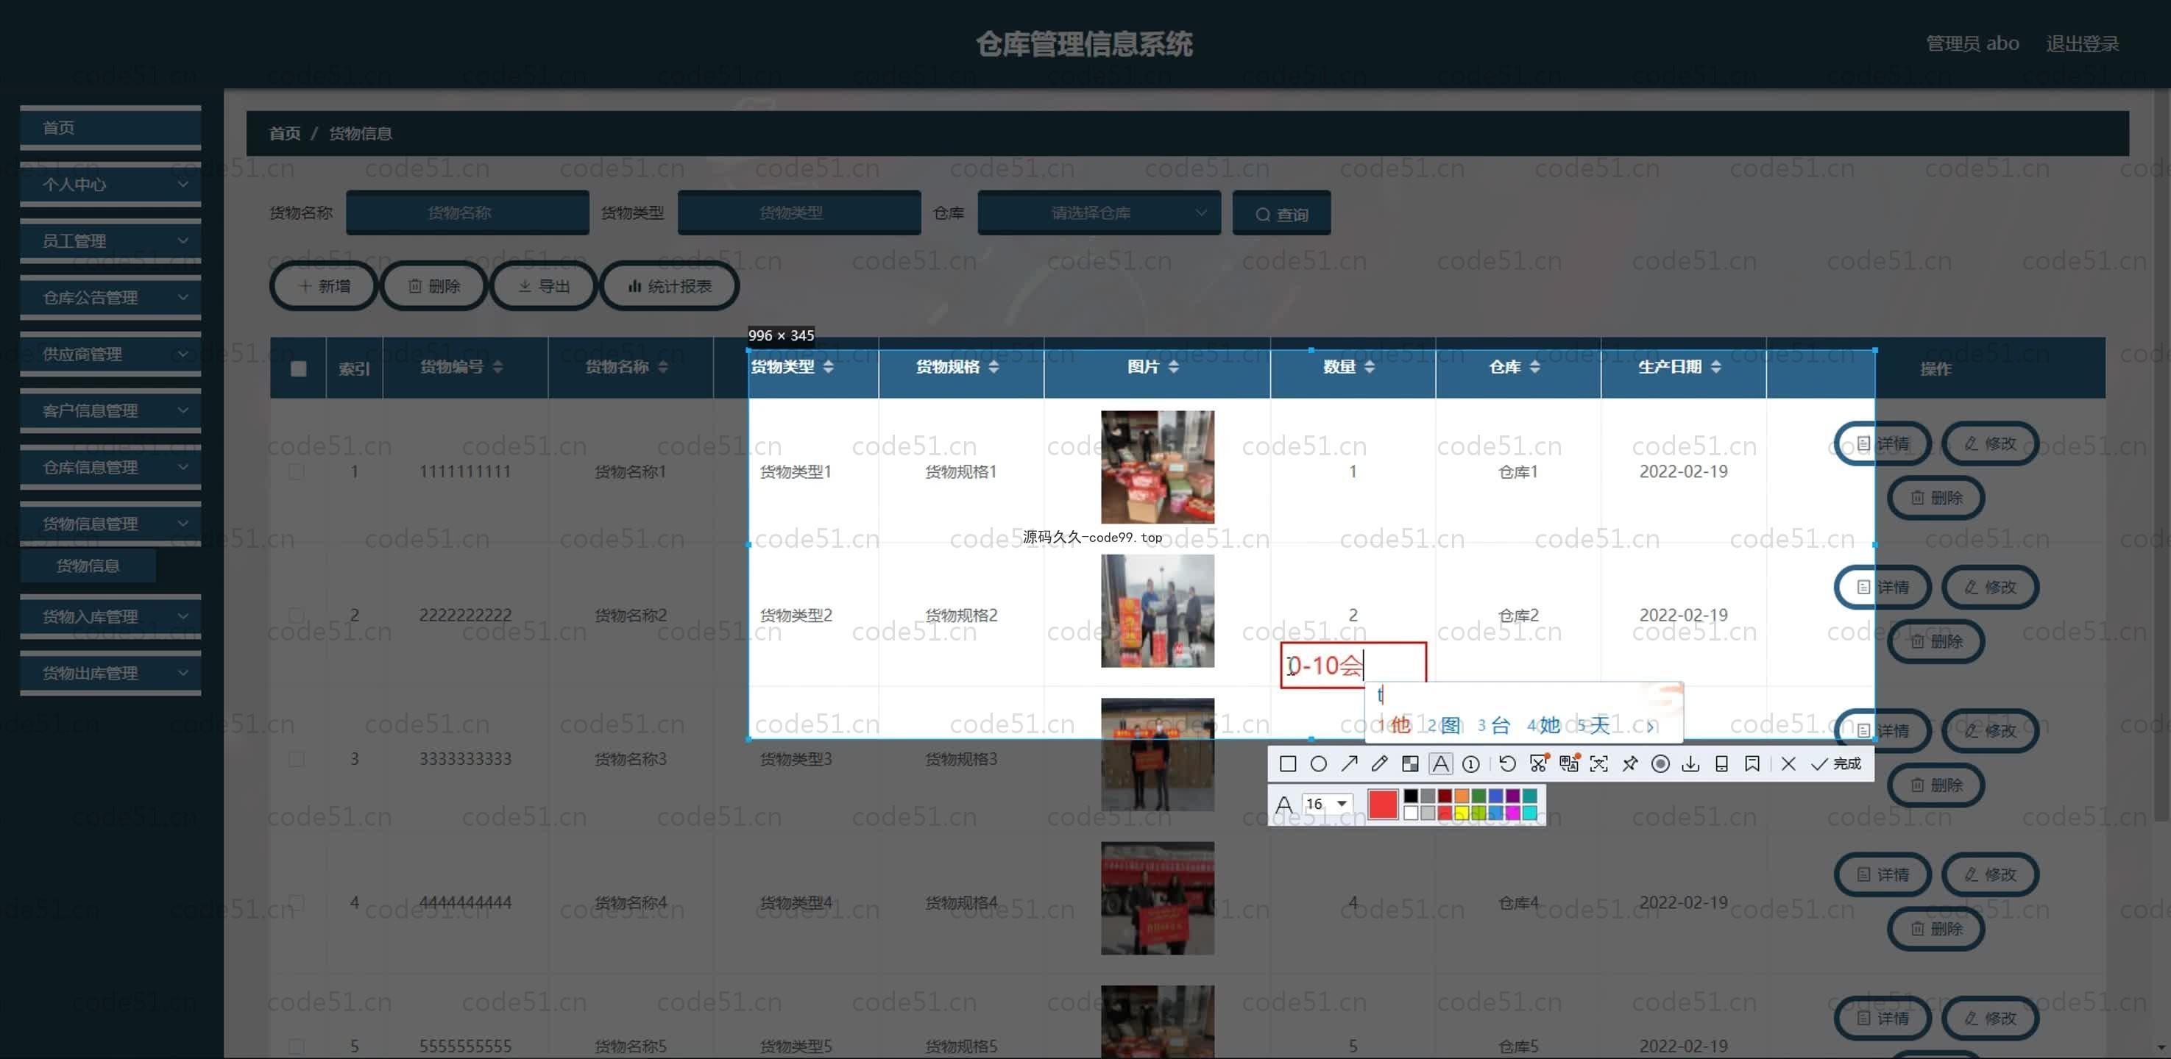Select the pencil drawing tool

(x=1380, y=764)
